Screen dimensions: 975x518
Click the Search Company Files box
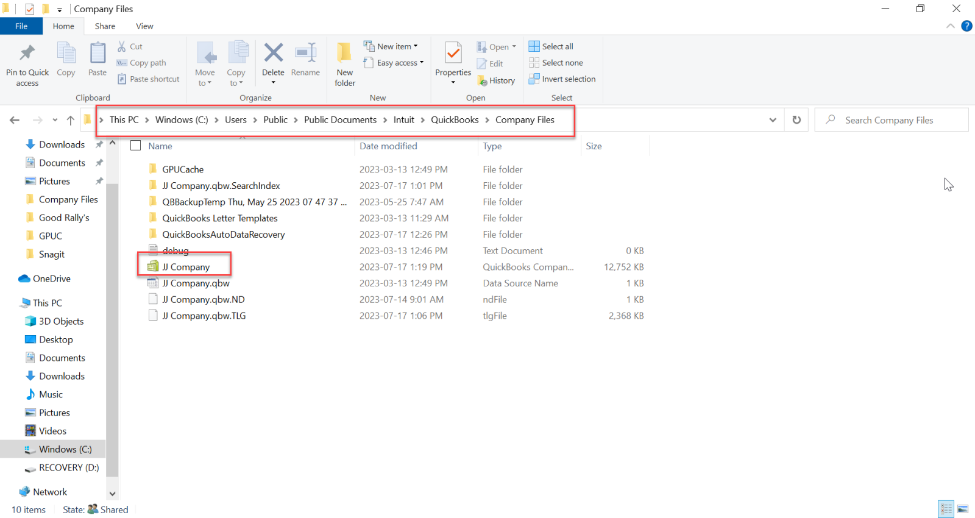coord(892,120)
